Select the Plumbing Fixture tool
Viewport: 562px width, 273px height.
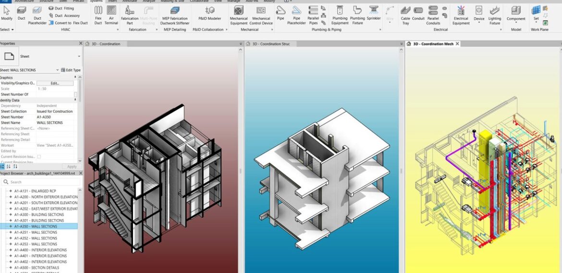357,15
